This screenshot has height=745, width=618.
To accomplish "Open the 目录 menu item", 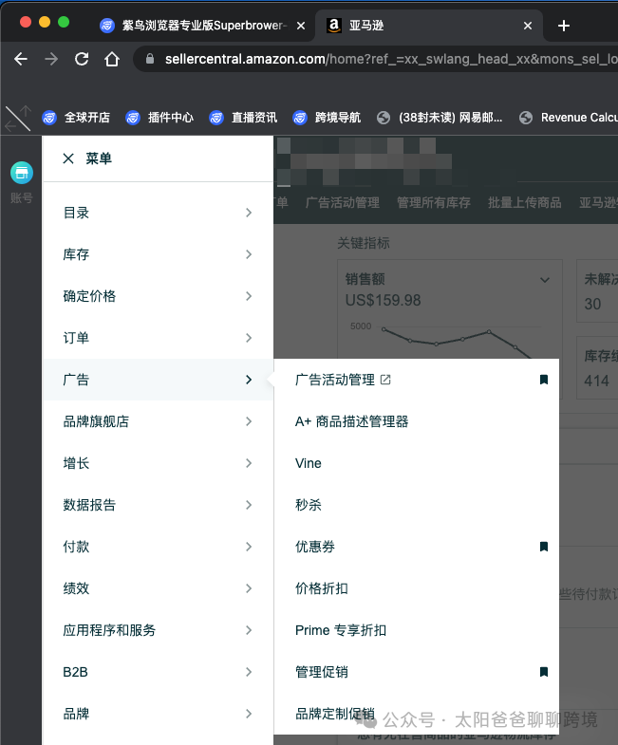I will coord(158,213).
